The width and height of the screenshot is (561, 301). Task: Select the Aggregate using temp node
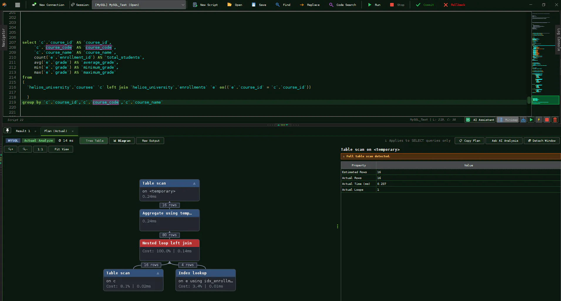click(169, 220)
